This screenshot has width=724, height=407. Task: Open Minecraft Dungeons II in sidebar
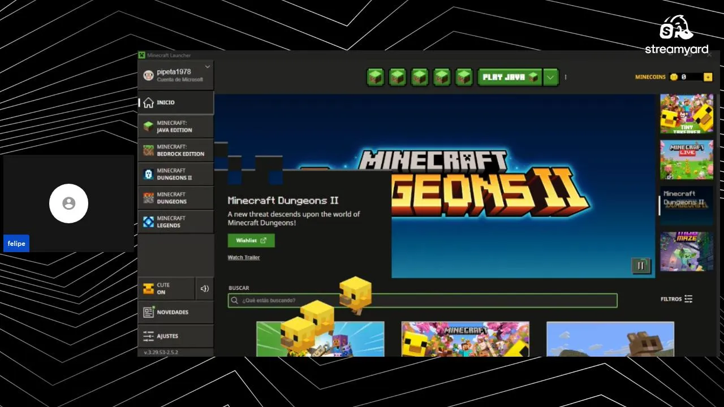click(176, 174)
